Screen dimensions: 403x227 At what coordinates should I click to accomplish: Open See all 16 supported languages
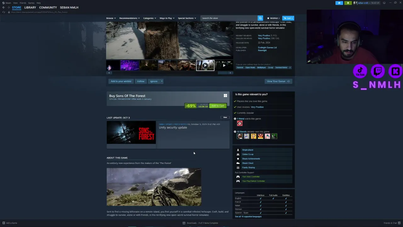tap(248, 217)
